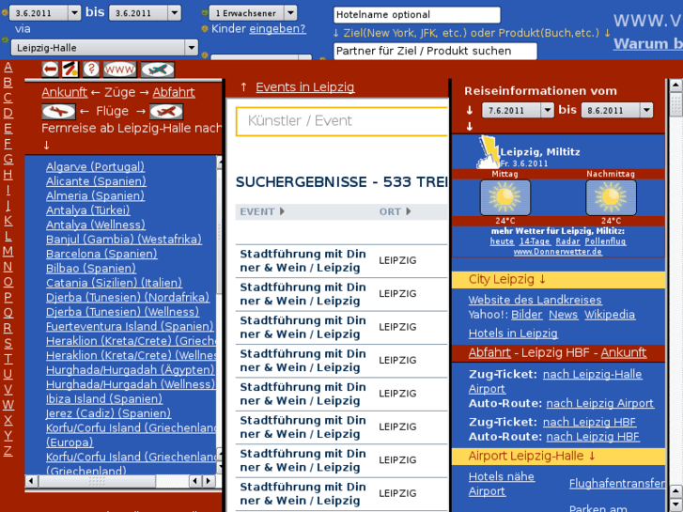Open 'Website des Landkreises' link
This screenshot has width=683, height=512.
536,300
